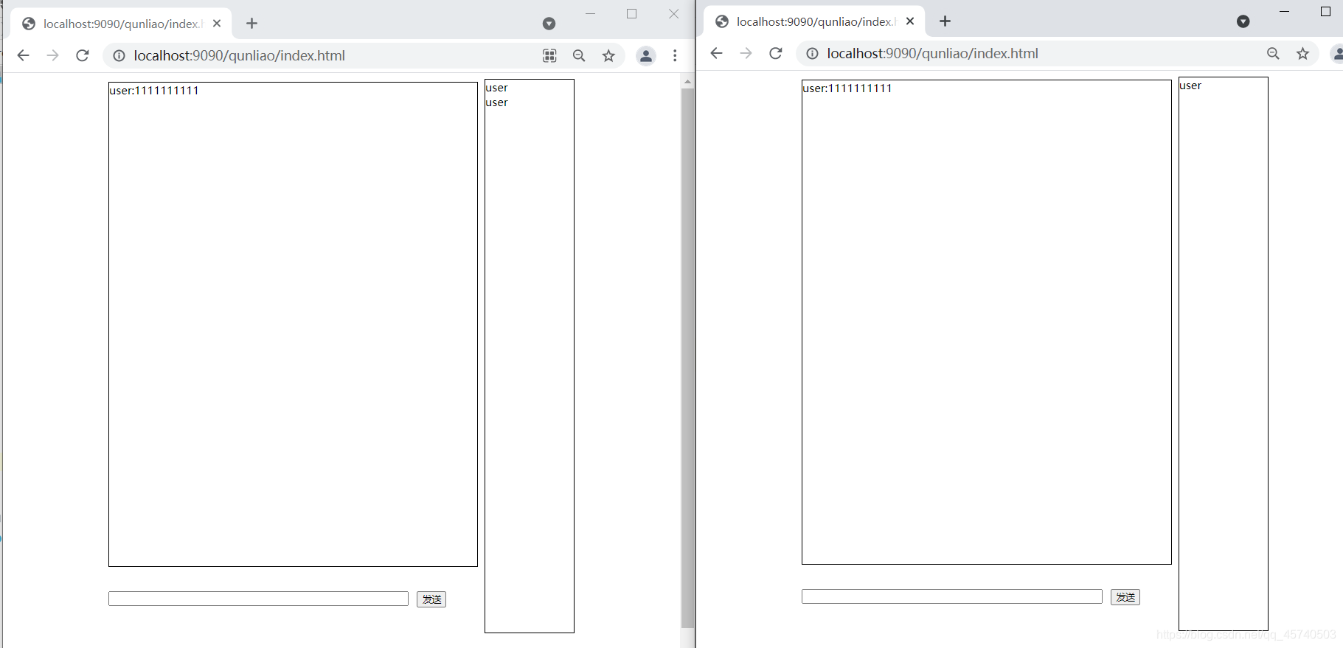Close the qunliao tab in the left window

[217, 24]
